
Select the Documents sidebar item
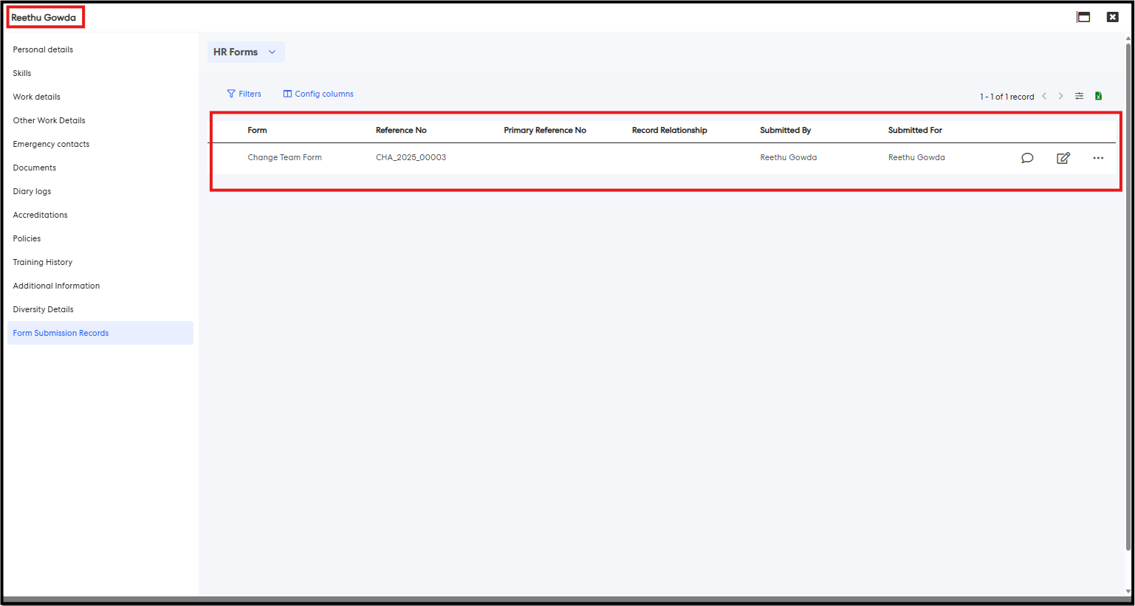34,168
